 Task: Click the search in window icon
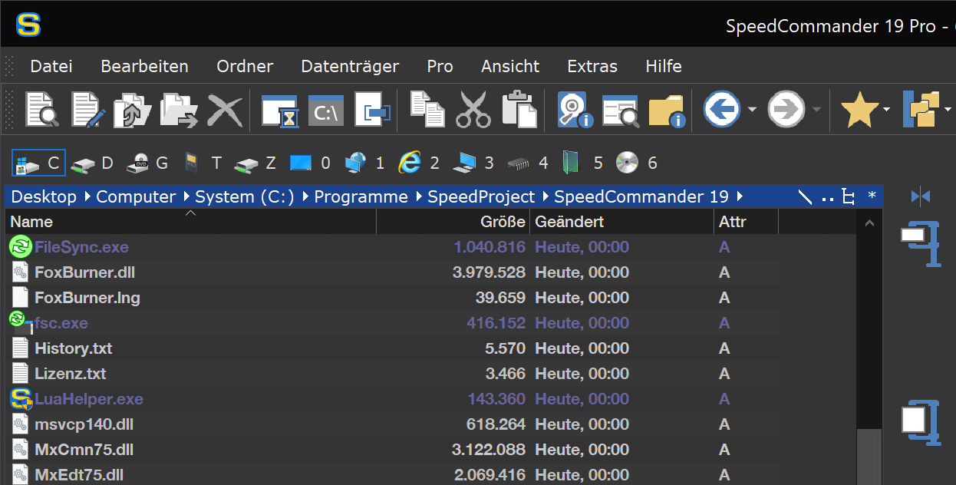(x=621, y=110)
